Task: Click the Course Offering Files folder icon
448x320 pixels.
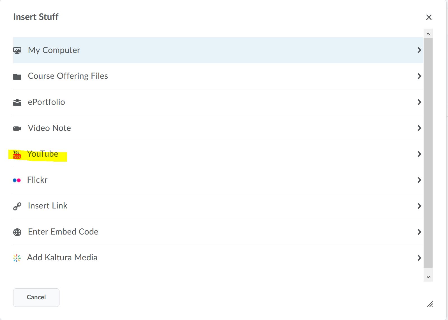Action: click(17, 76)
